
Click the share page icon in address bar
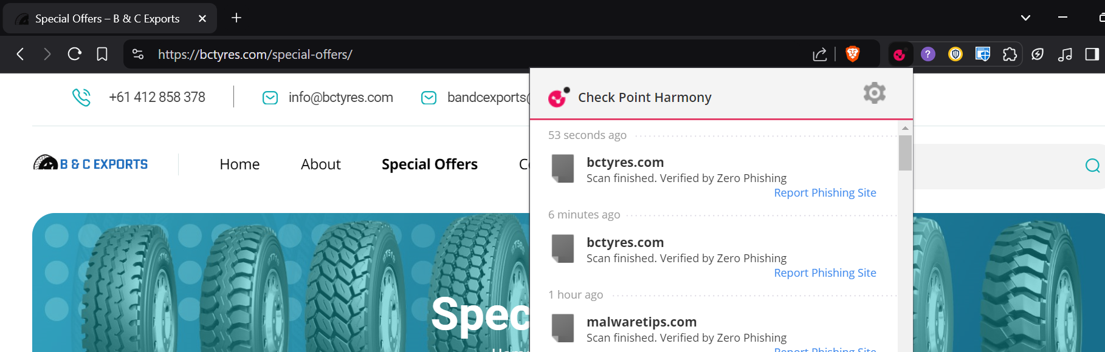click(820, 55)
